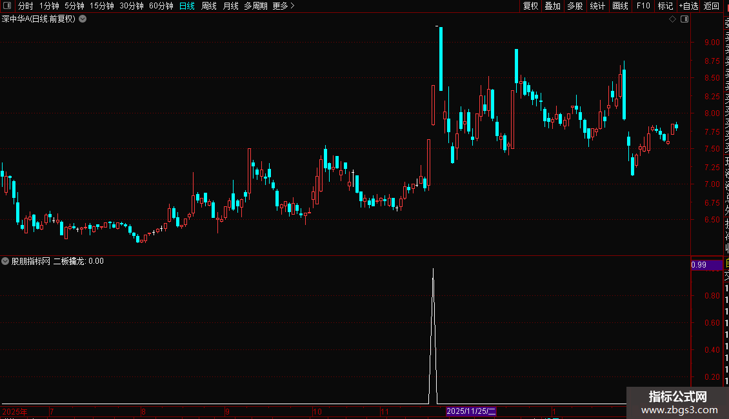Add stock with +自选 button
The width and height of the screenshot is (729, 419).
tap(688, 6)
